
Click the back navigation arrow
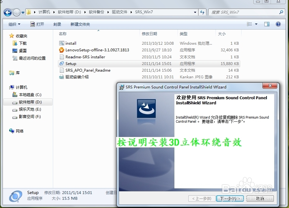point(7,12)
